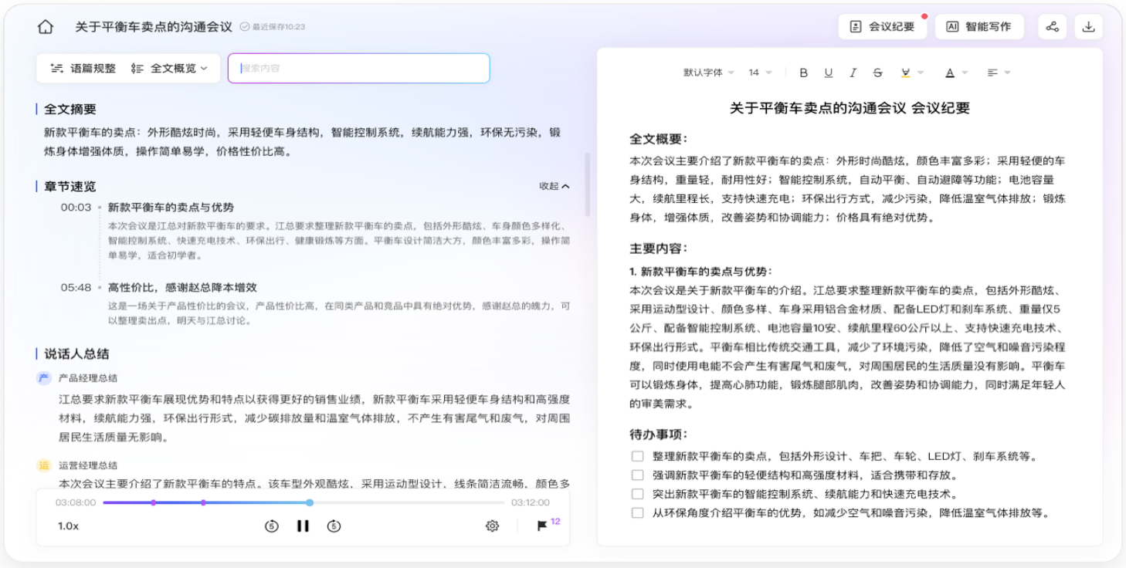This screenshot has width=1126, height=568.
Task: Click the share icon
Action: 1052,27
